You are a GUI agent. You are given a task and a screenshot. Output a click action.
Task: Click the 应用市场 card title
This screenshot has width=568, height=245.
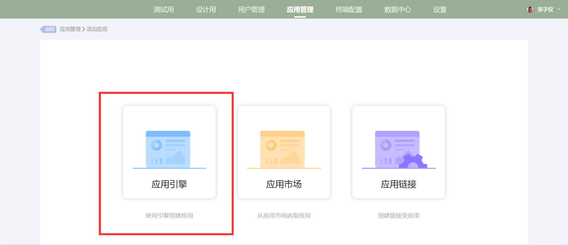(x=284, y=184)
